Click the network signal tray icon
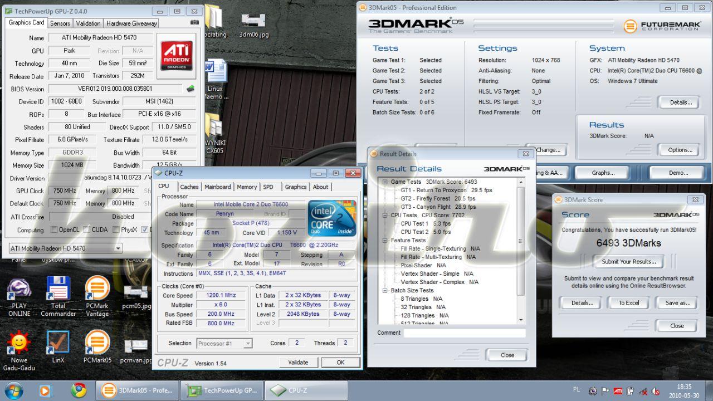 (x=643, y=391)
